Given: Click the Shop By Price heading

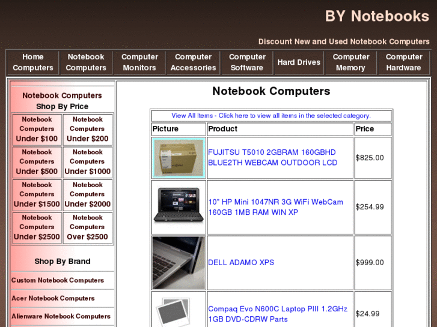Looking at the screenshot, I should (x=62, y=106).
